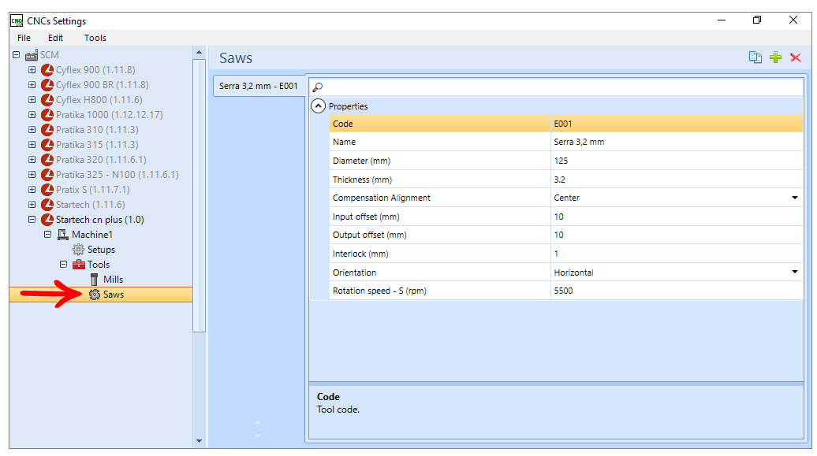817x456 pixels.
Task: Select Pratika 1000 (1.12.12.17) tree item
Action: pyautogui.click(x=110, y=114)
